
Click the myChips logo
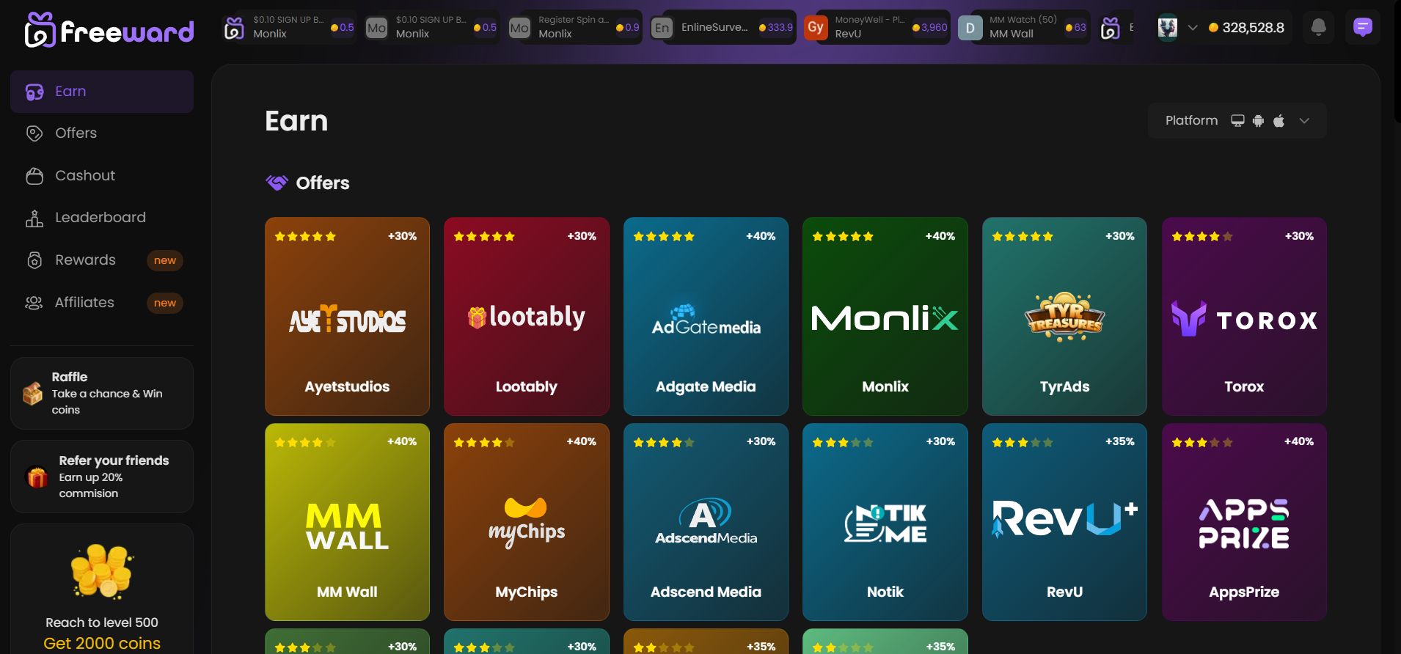(x=527, y=523)
